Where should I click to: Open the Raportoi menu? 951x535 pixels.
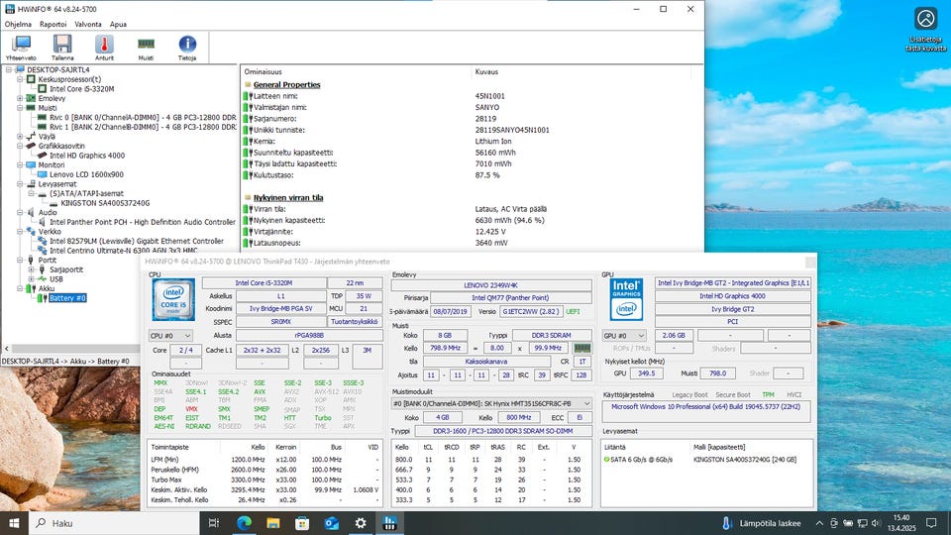(53, 24)
